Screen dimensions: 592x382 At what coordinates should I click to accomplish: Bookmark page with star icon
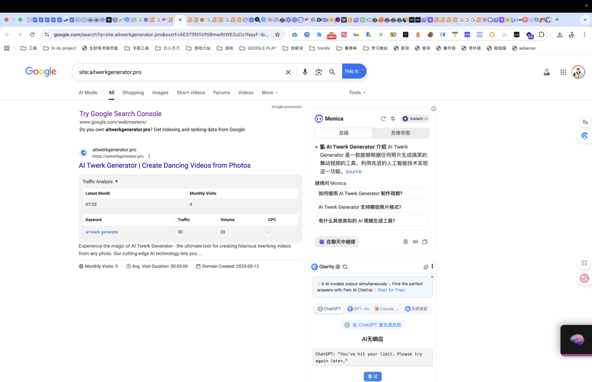pyautogui.click(x=277, y=34)
